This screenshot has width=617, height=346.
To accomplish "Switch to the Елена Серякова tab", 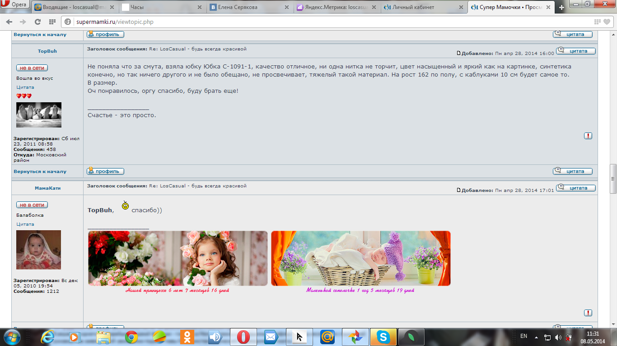I will coord(249,7).
